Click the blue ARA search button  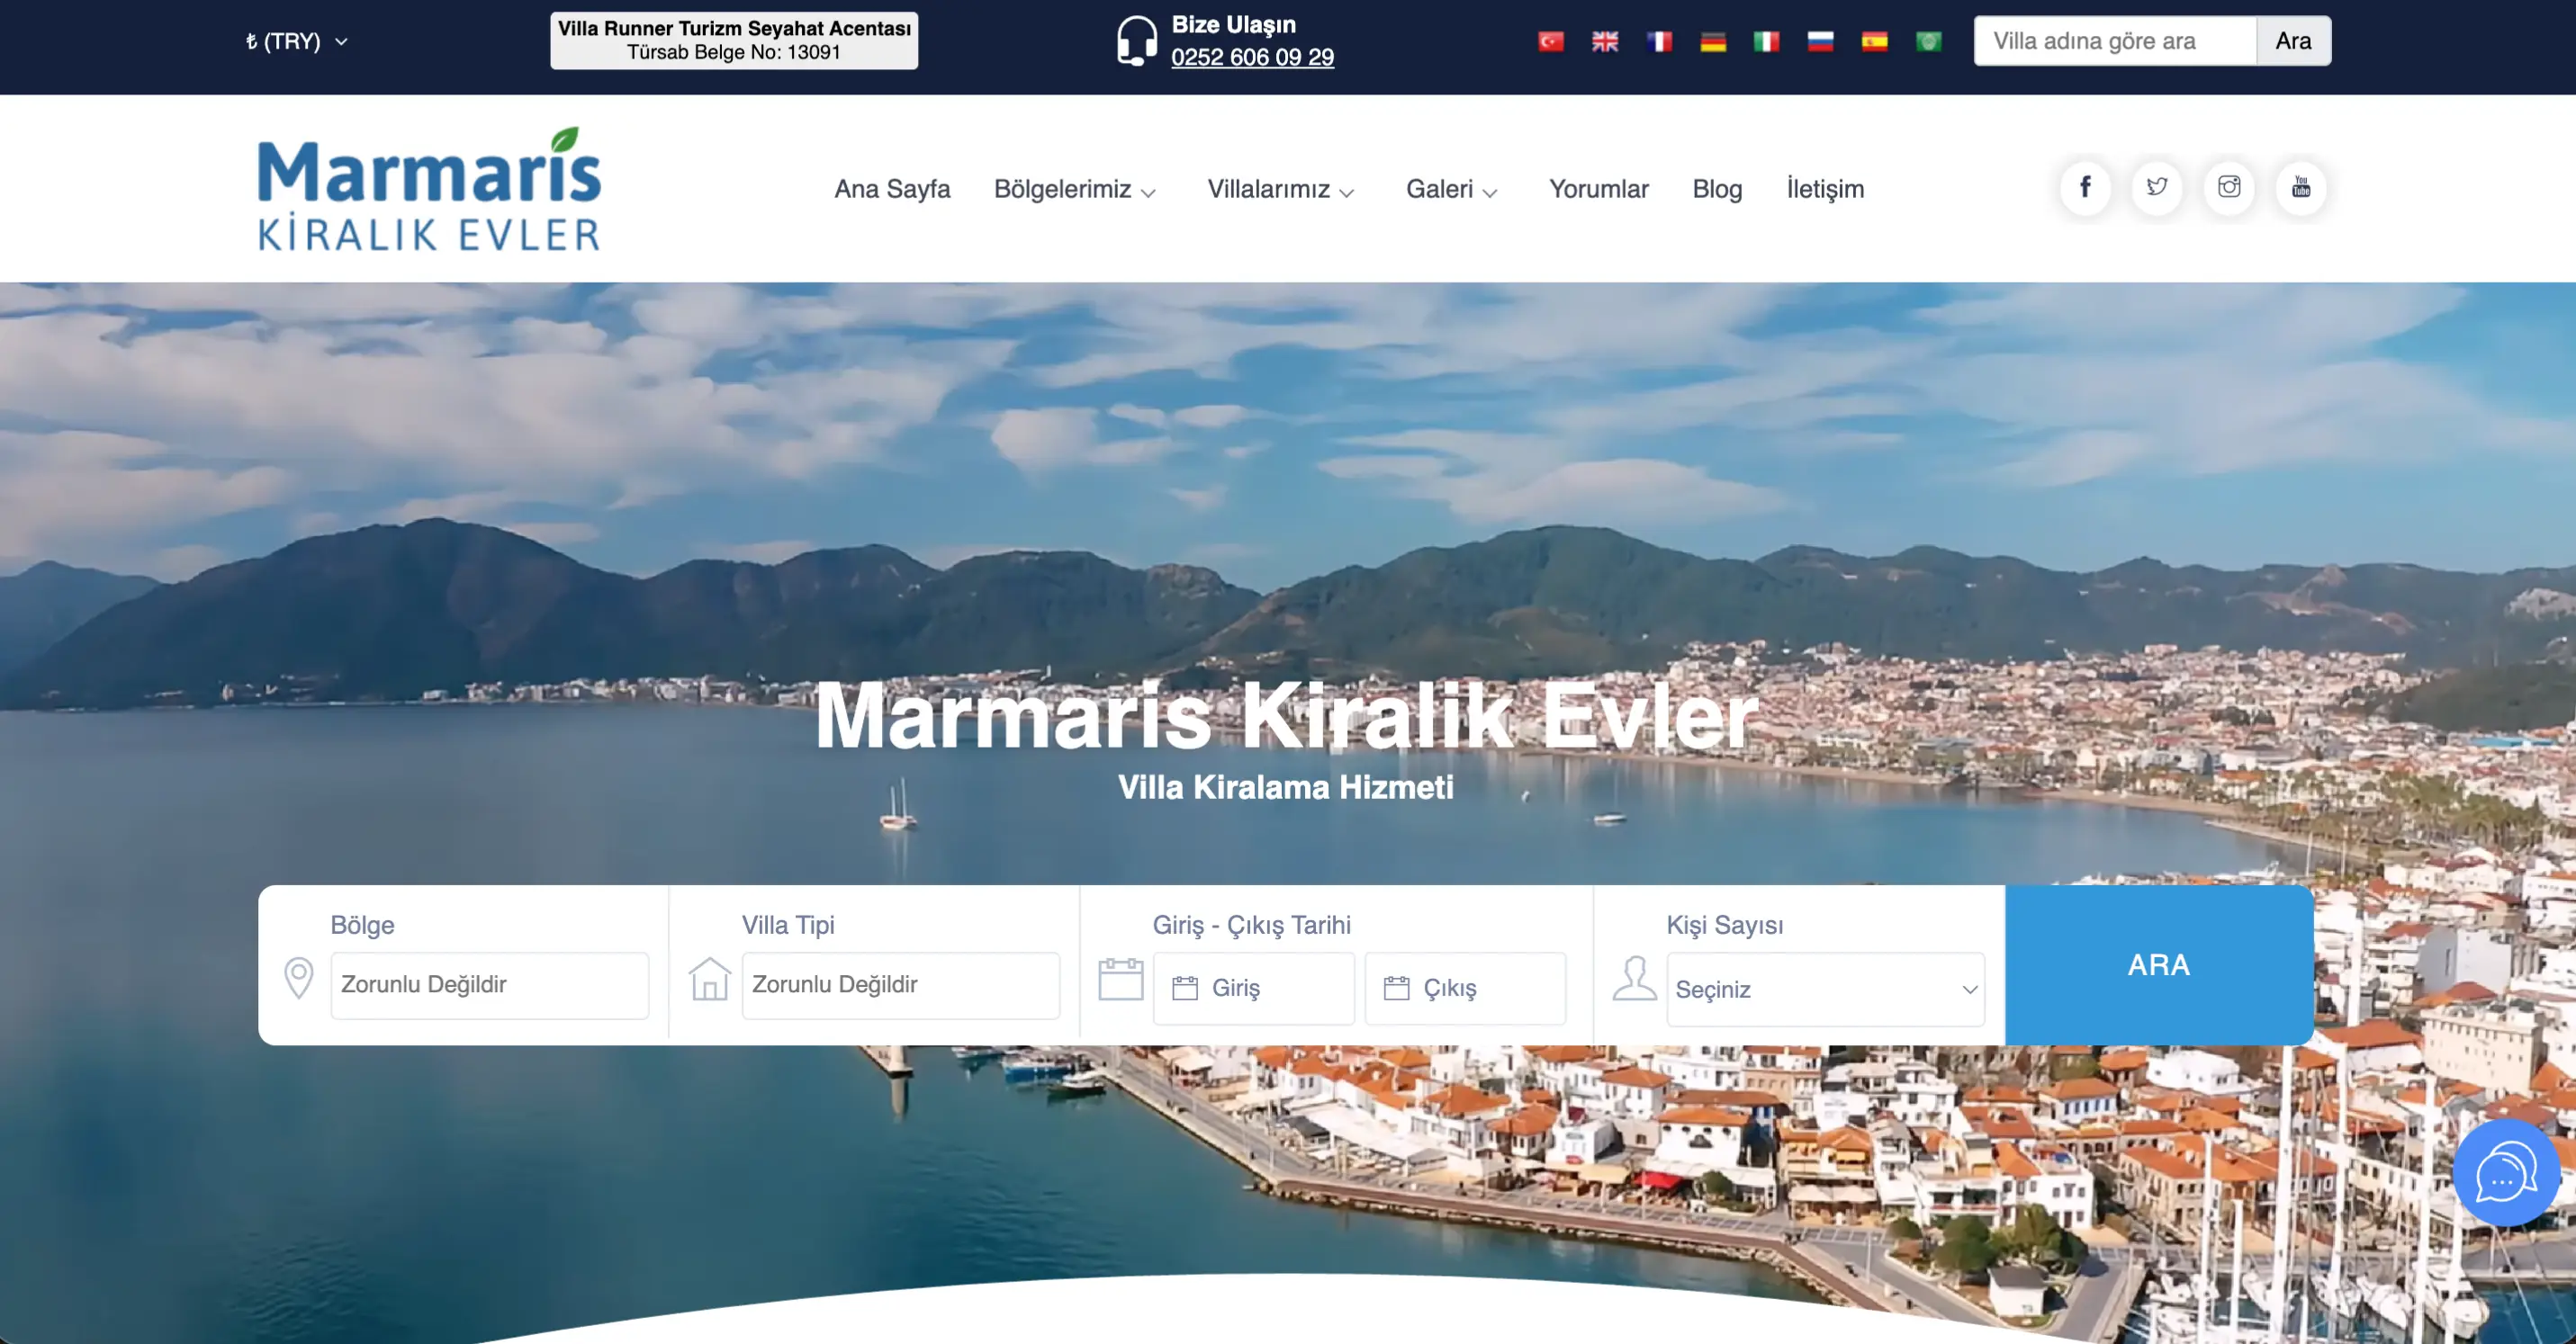click(2159, 965)
